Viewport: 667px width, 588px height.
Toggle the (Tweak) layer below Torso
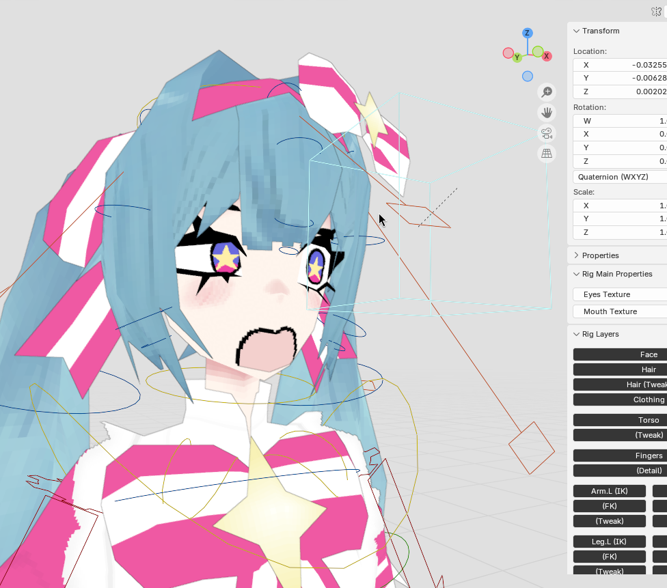(620, 434)
